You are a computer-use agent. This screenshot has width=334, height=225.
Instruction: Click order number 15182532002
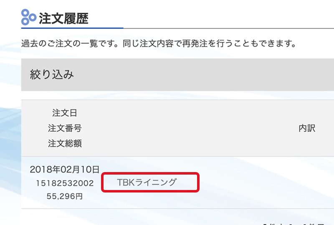tap(65, 183)
